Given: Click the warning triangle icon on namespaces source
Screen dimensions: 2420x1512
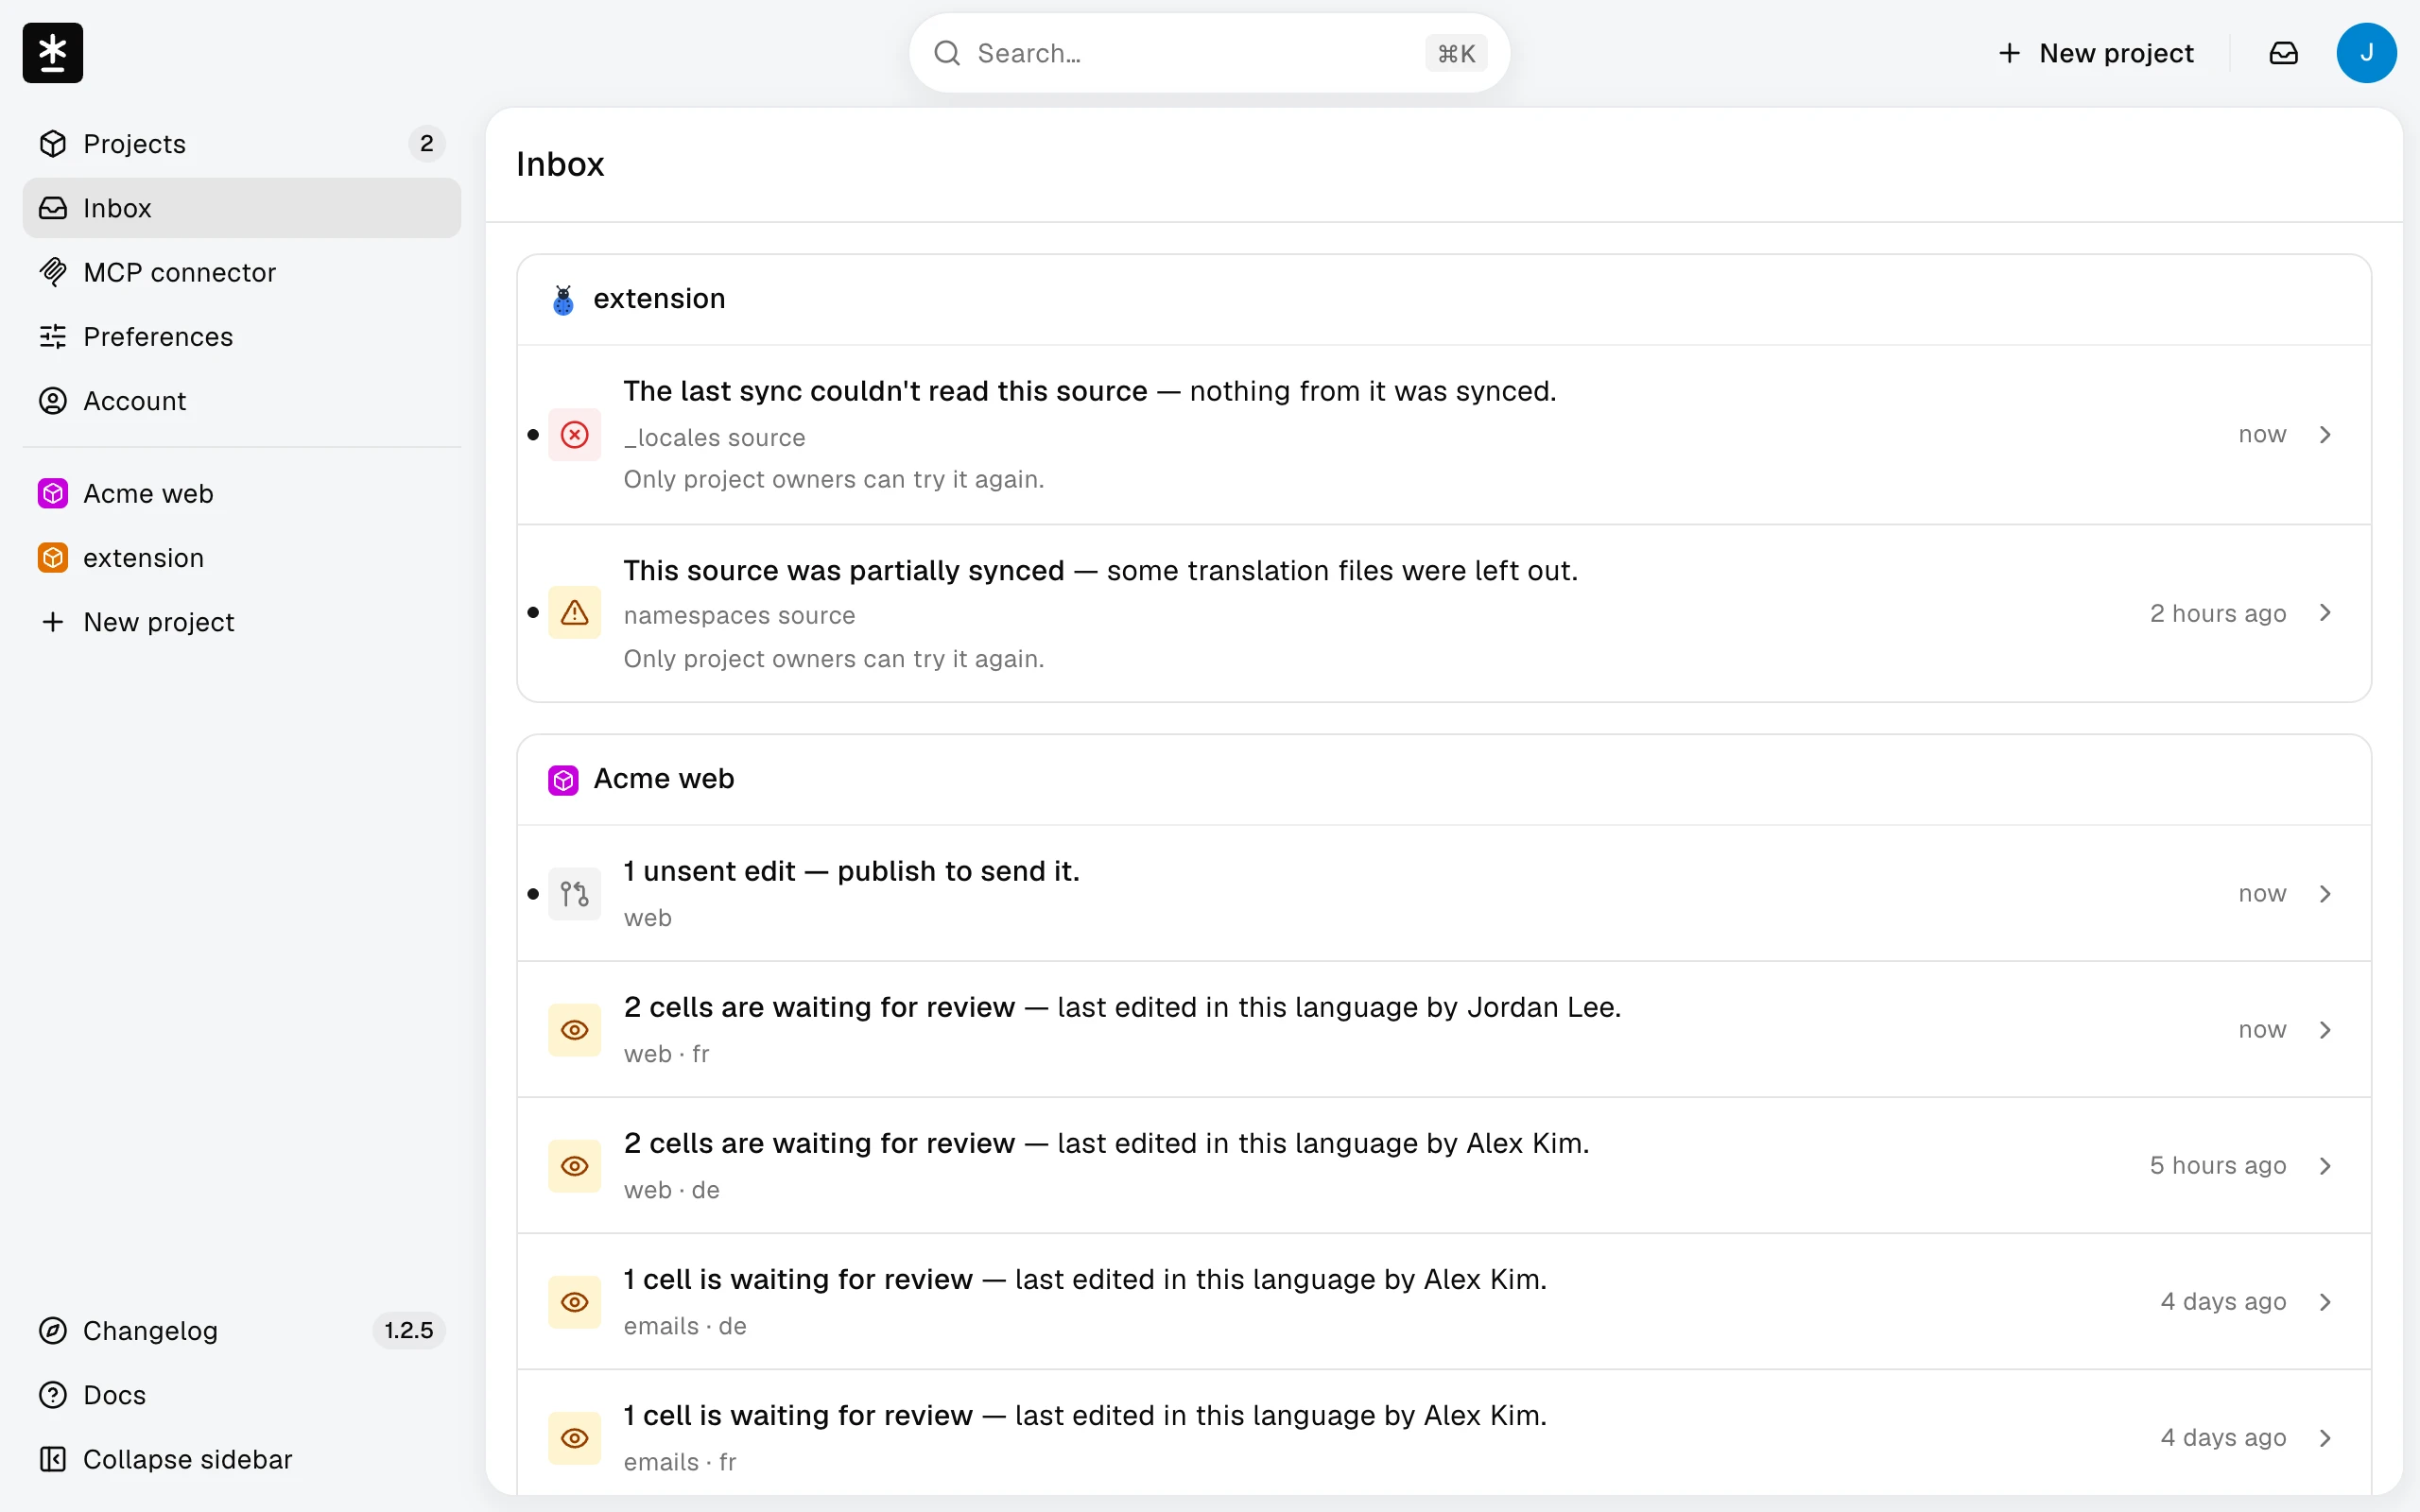Looking at the screenshot, I should (x=574, y=612).
